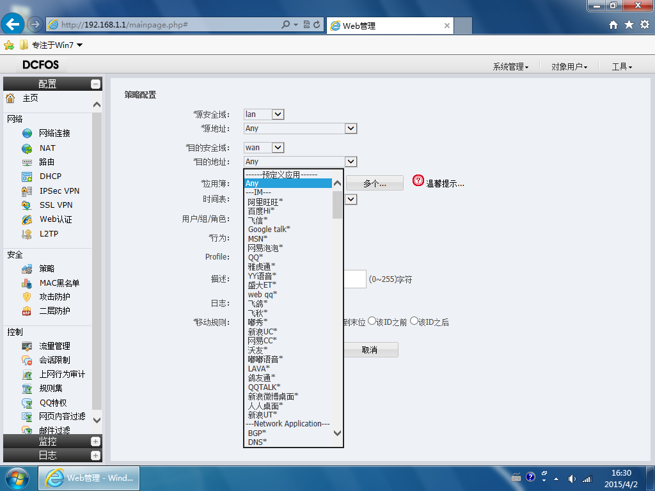Open the 网络连接 globe icon

[27, 133]
